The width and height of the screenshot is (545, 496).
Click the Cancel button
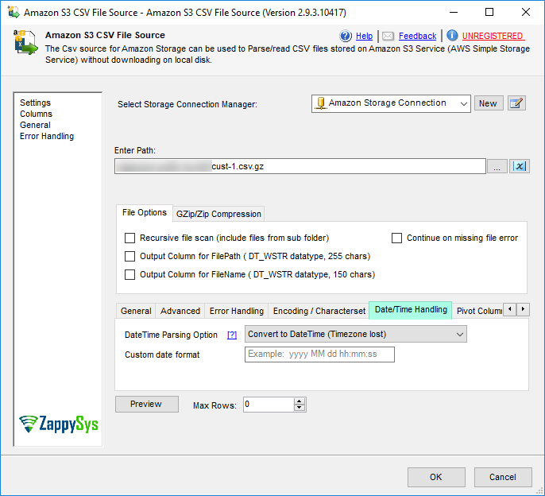[503, 477]
